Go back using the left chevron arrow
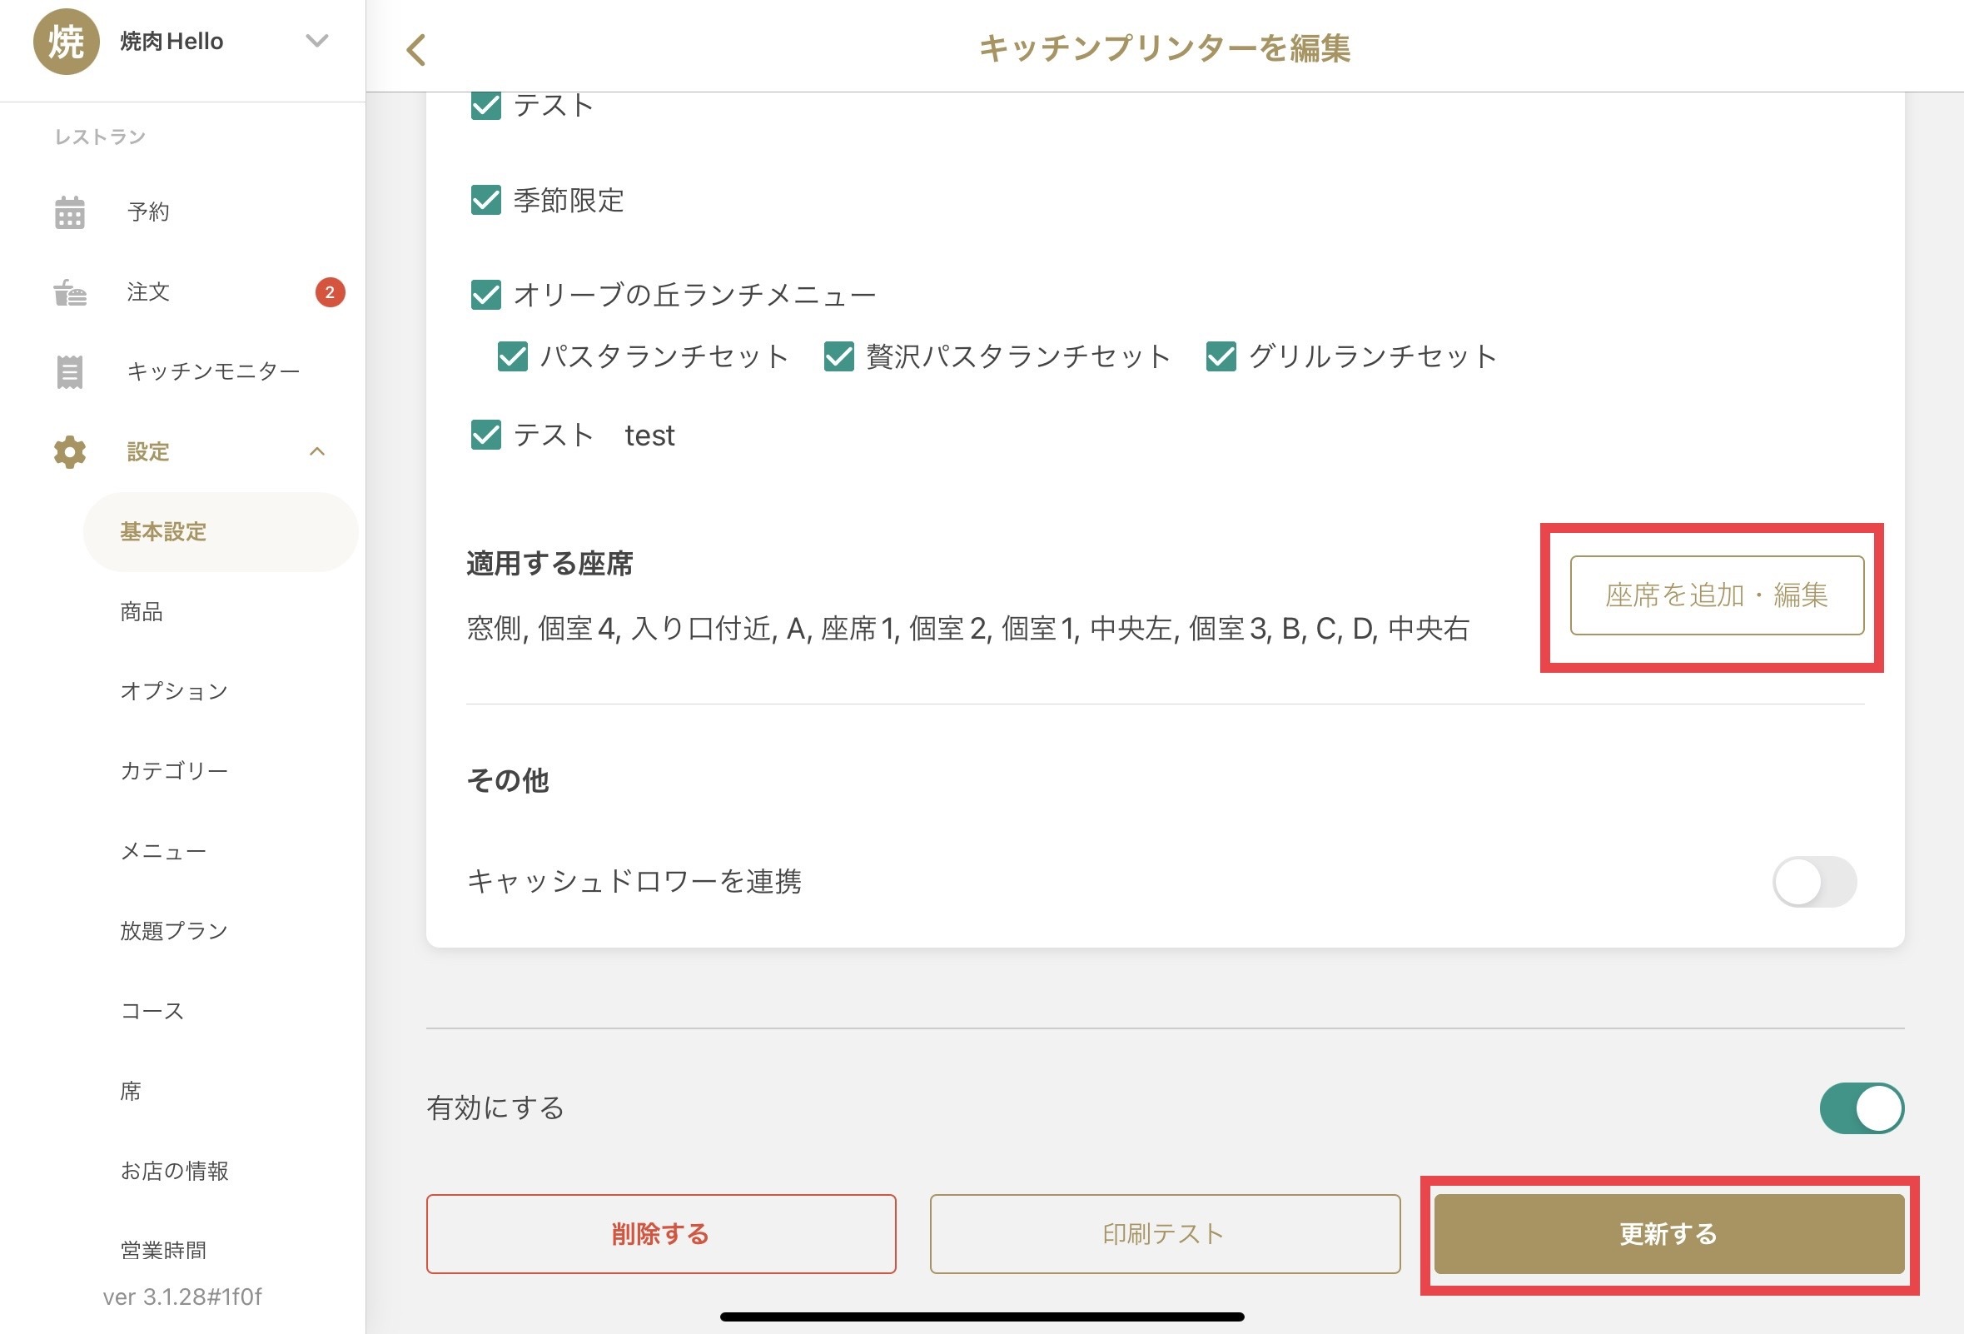The width and height of the screenshot is (1964, 1334). [x=415, y=50]
